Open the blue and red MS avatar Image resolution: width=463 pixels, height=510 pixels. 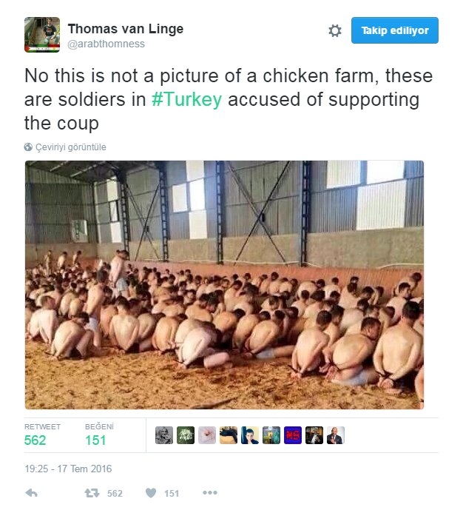[x=293, y=435]
